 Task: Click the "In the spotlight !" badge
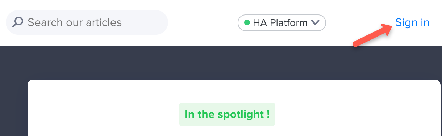[x=227, y=114]
